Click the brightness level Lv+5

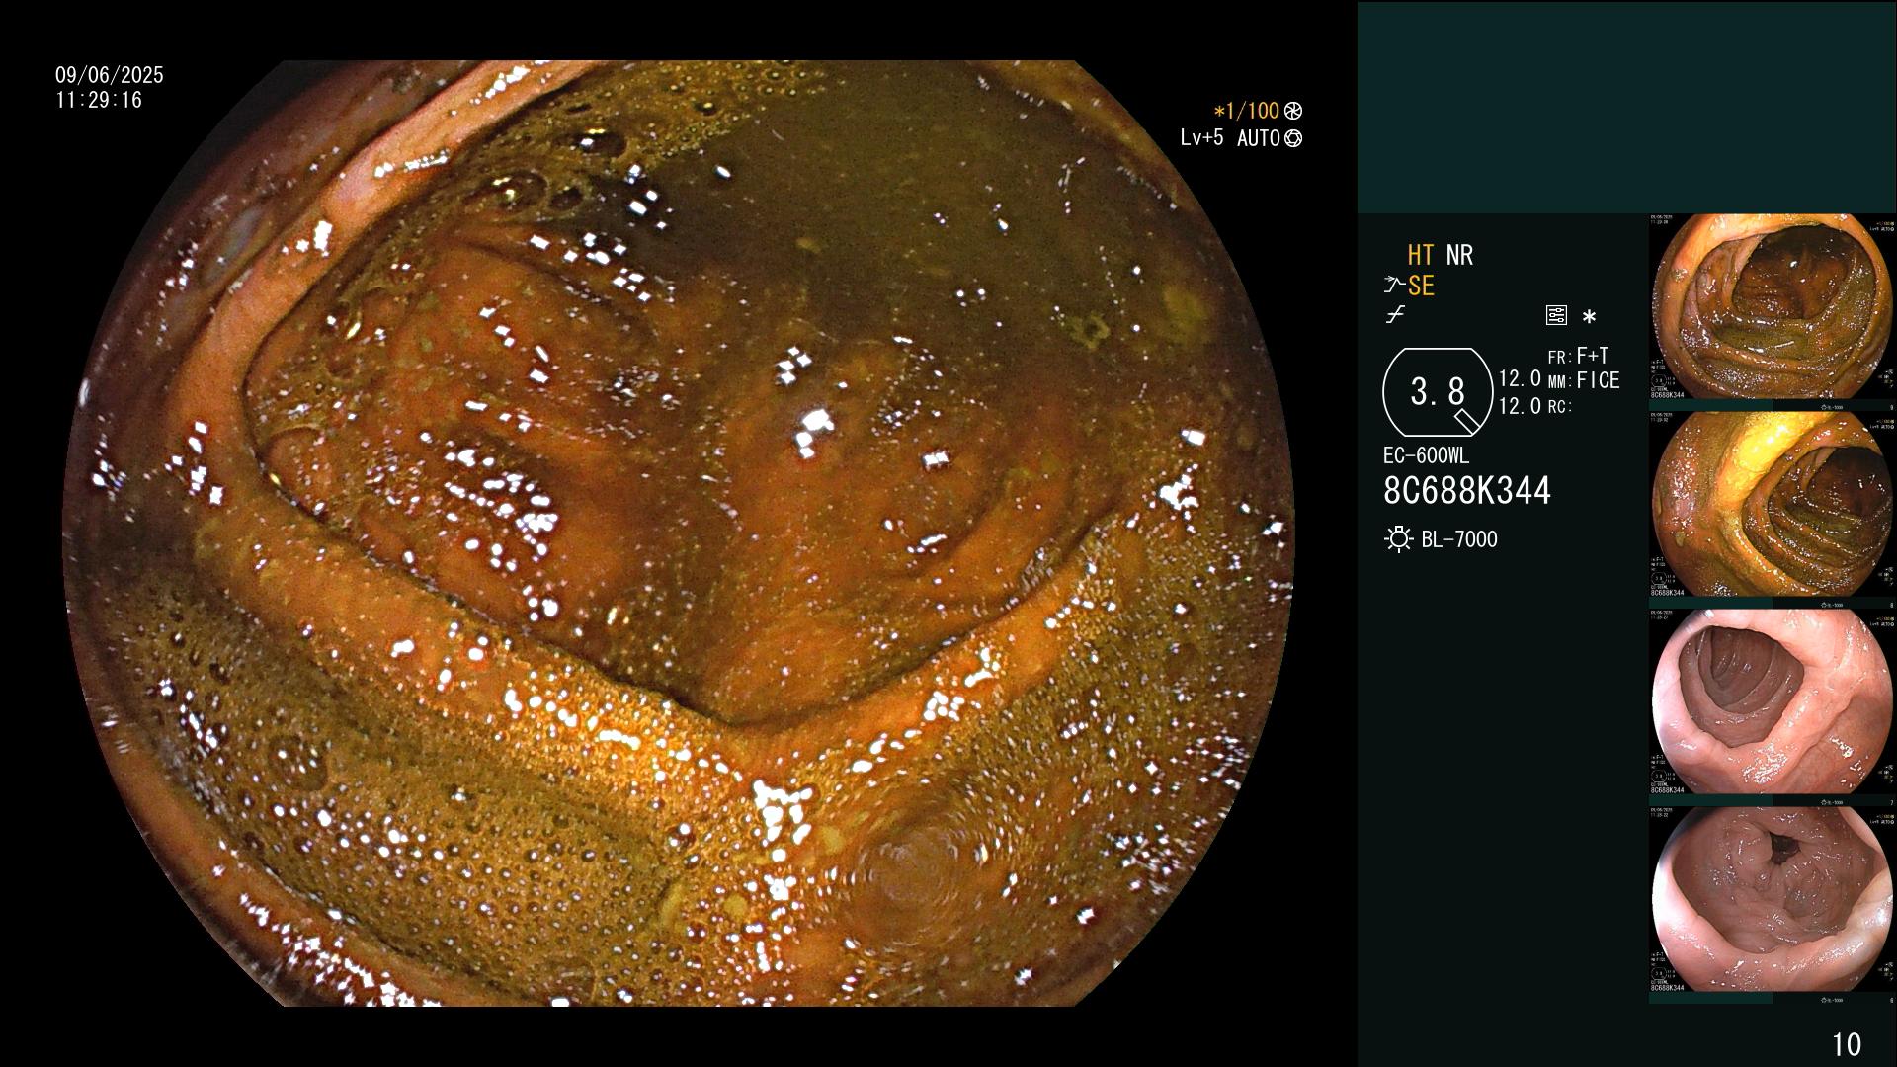(x=1201, y=138)
